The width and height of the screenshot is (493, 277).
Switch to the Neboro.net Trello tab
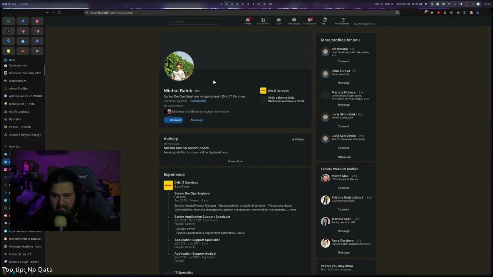point(23,104)
